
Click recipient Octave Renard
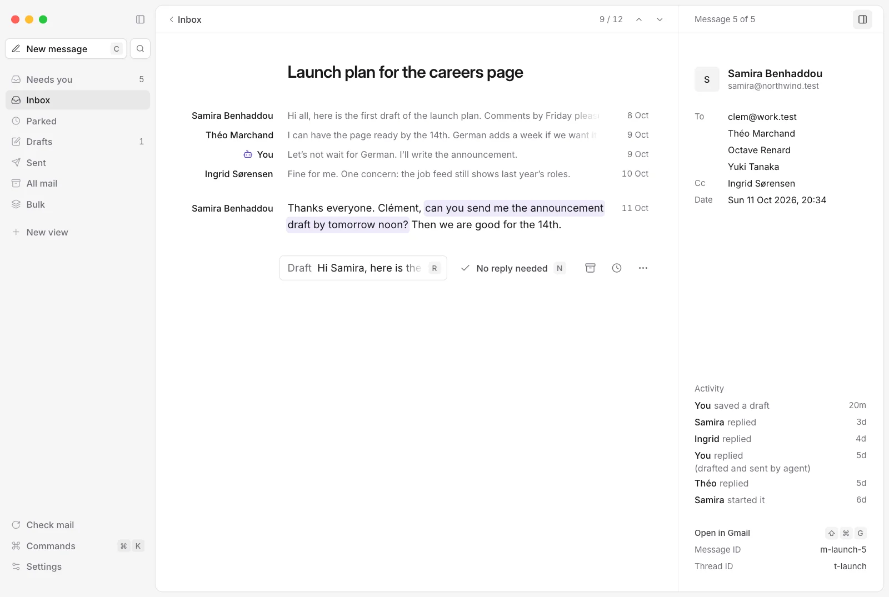[x=759, y=150]
